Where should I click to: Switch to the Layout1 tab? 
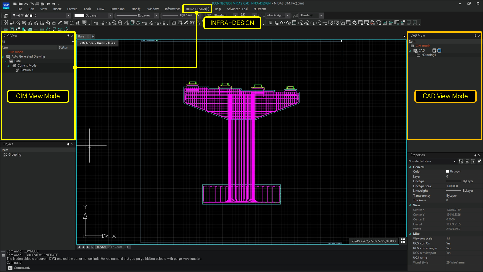(117, 247)
